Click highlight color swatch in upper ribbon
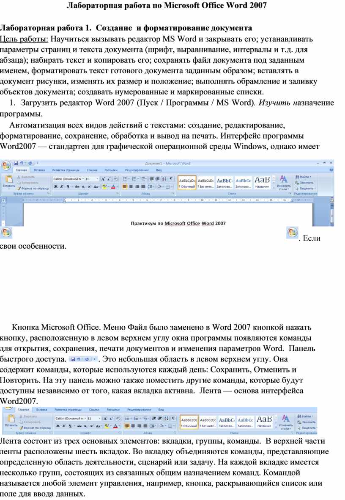Image resolution: width=345 pixels, height=500 pixels. (x=105, y=186)
